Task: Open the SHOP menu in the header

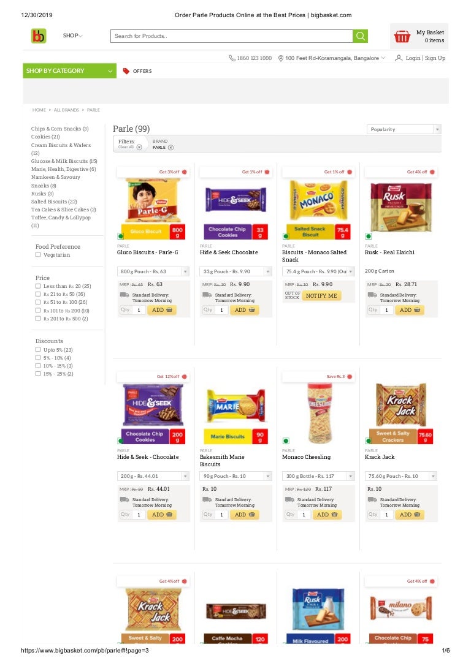Action: [x=72, y=35]
